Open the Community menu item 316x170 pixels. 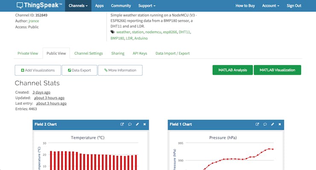(121, 6)
